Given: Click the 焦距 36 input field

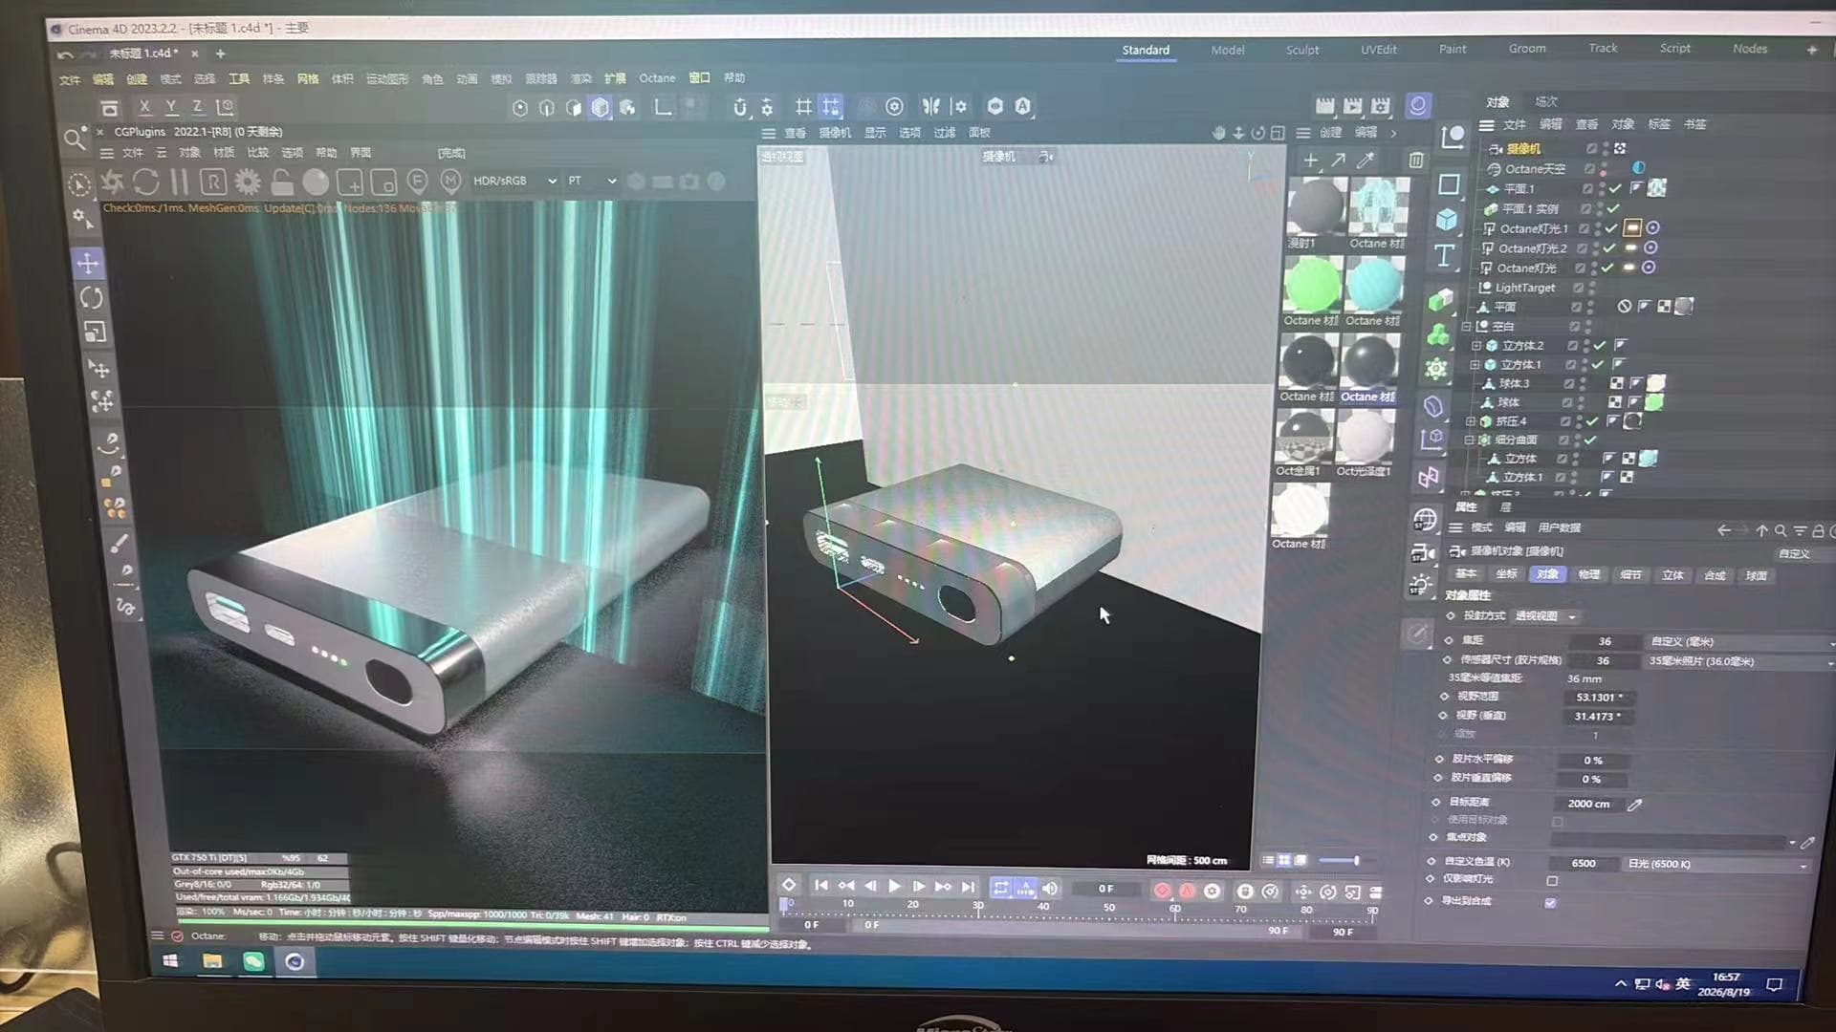Looking at the screenshot, I should click(1605, 641).
